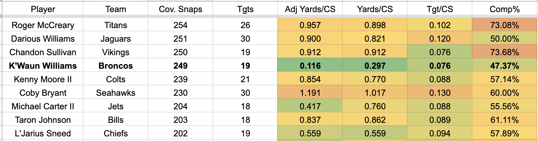Viewport: 538px width, 141px height.
Task: Click Coby Bryant's 230 snaps cell
Action: pos(180,93)
